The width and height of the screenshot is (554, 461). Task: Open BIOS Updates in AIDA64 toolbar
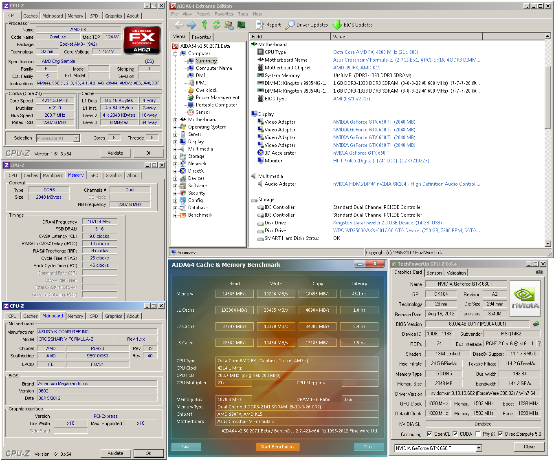(353, 25)
